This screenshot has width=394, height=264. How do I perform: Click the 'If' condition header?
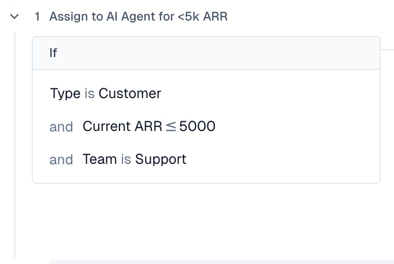coord(53,53)
